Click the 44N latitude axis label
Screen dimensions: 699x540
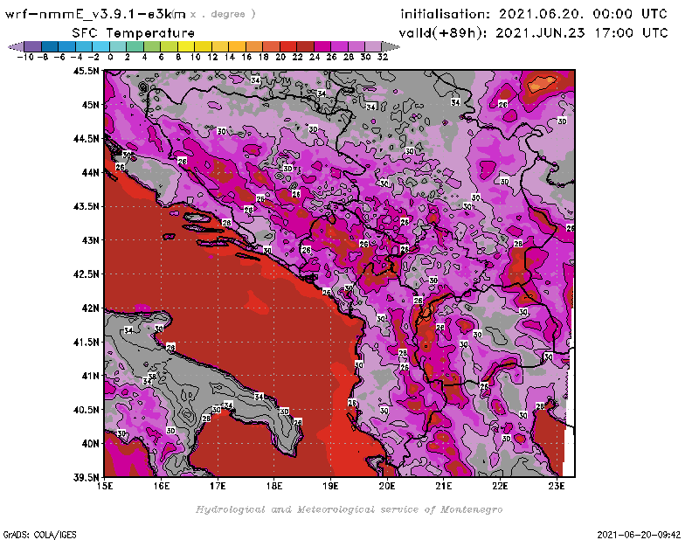pyautogui.click(x=91, y=172)
